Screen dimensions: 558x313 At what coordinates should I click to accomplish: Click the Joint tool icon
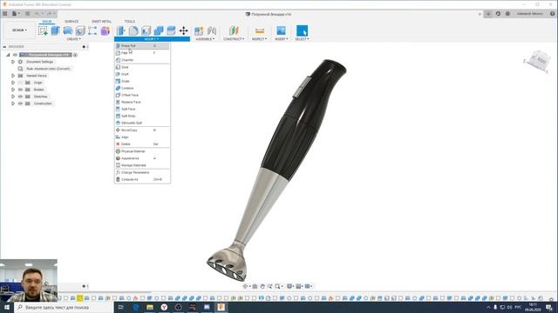coord(212,31)
